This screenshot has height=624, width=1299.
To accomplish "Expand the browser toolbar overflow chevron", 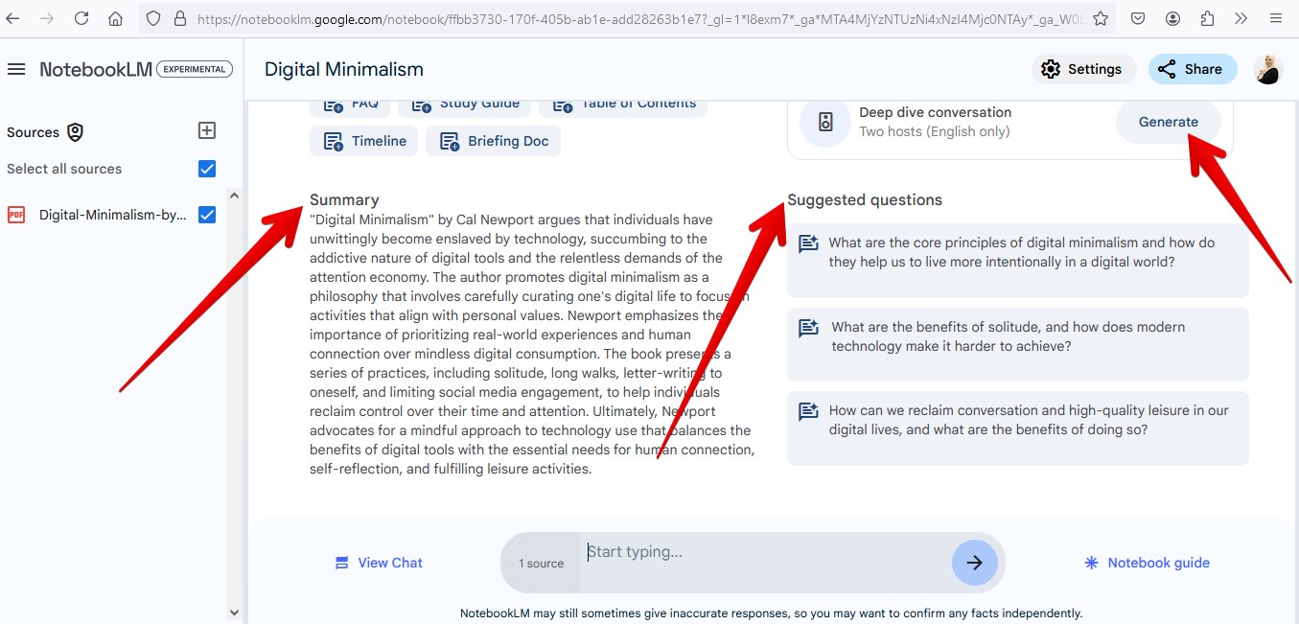I will pos(1241,18).
